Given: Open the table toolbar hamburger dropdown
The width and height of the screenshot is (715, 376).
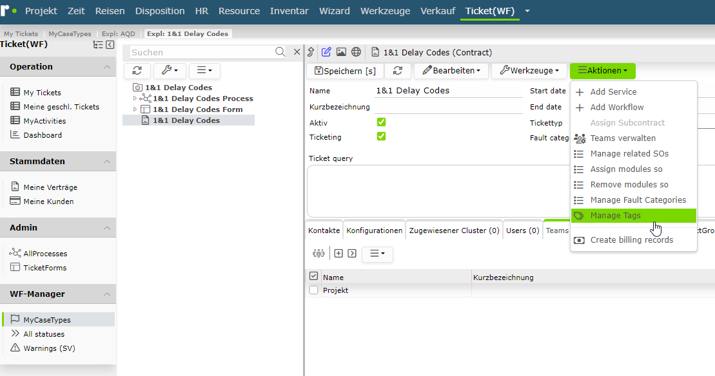Looking at the screenshot, I should click(377, 254).
